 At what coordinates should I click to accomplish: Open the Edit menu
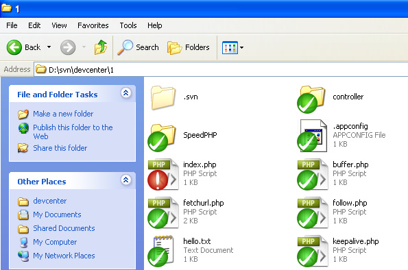[x=34, y=25]
